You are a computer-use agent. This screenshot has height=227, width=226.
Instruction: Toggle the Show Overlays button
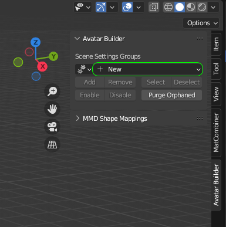click(127, 7)
